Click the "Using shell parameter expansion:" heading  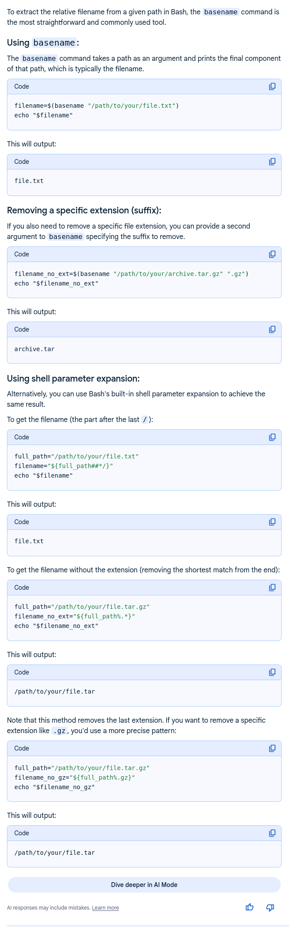[73, 379]
